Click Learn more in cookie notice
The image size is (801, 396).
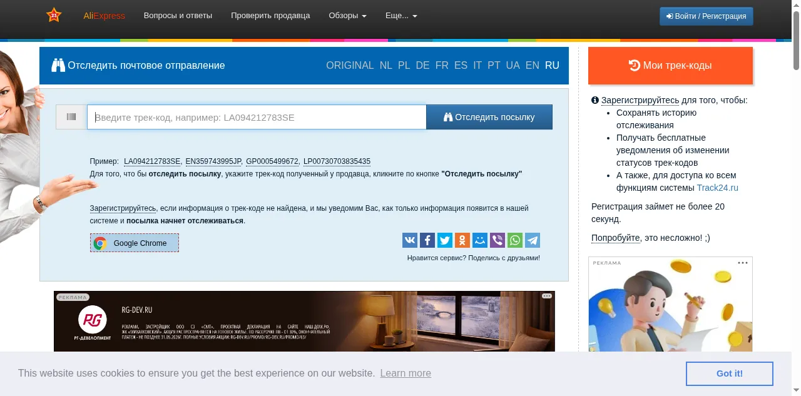pyautogui.click(x=406, y=373)
